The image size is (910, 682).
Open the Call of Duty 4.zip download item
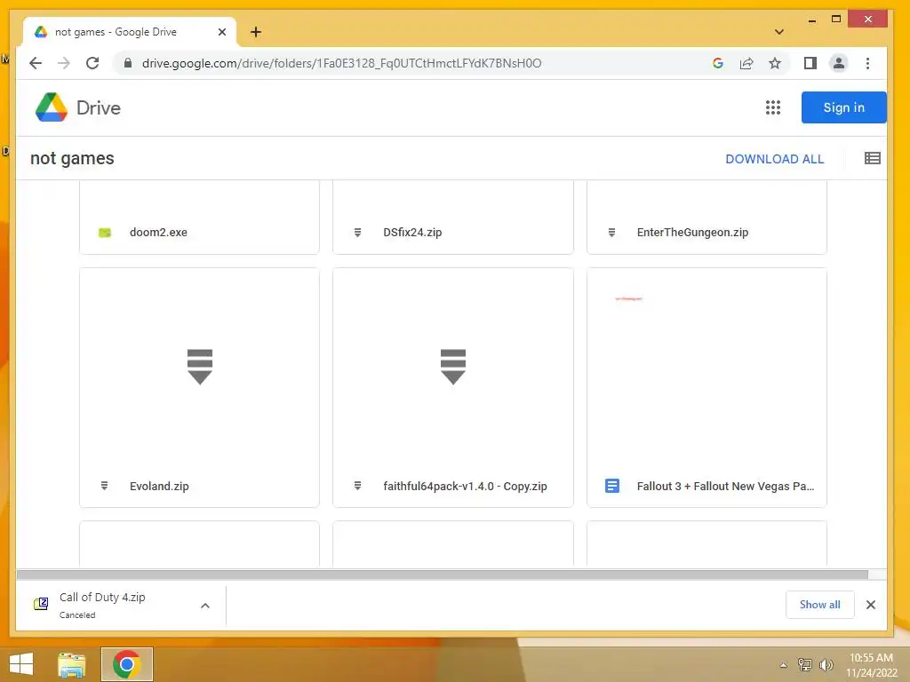(x=102, y=605)
